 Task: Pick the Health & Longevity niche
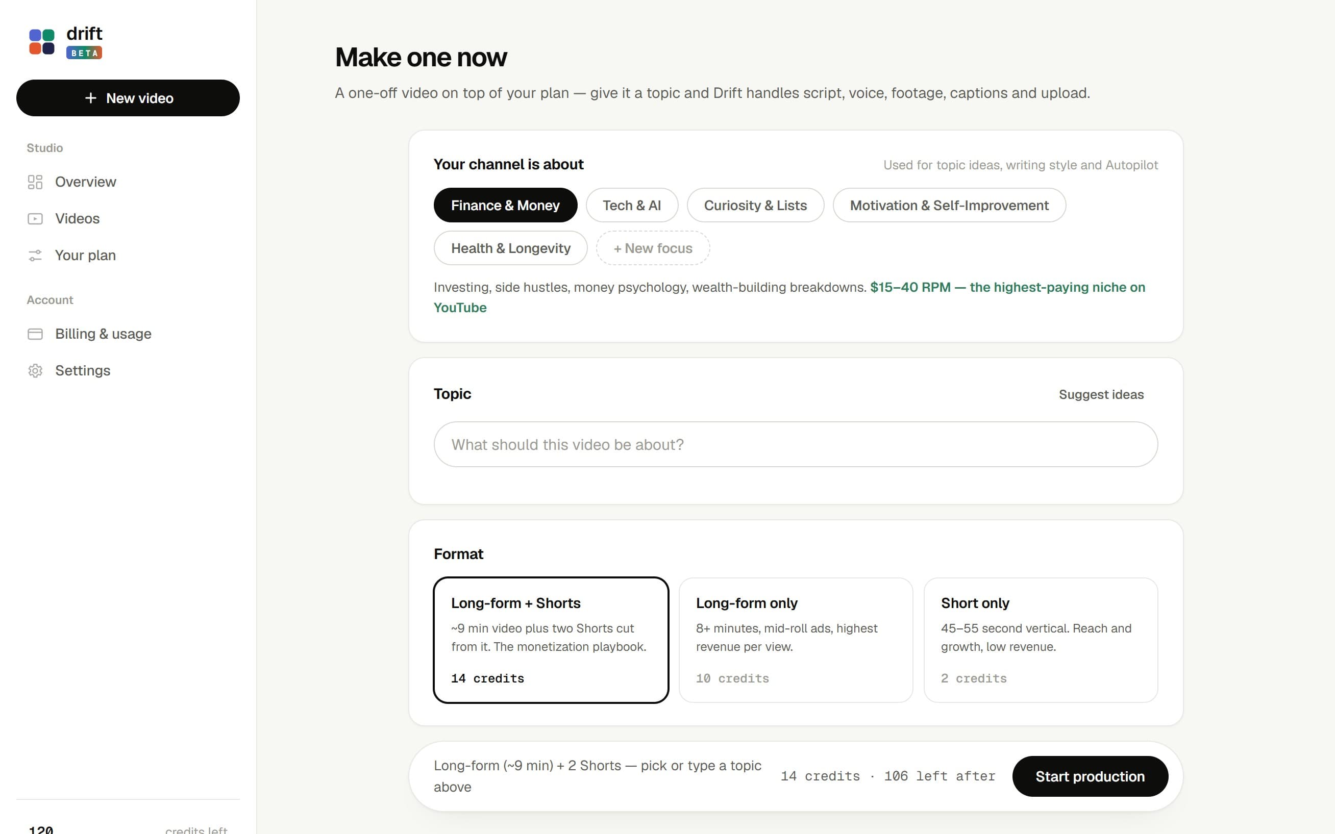tap(511, 248)
